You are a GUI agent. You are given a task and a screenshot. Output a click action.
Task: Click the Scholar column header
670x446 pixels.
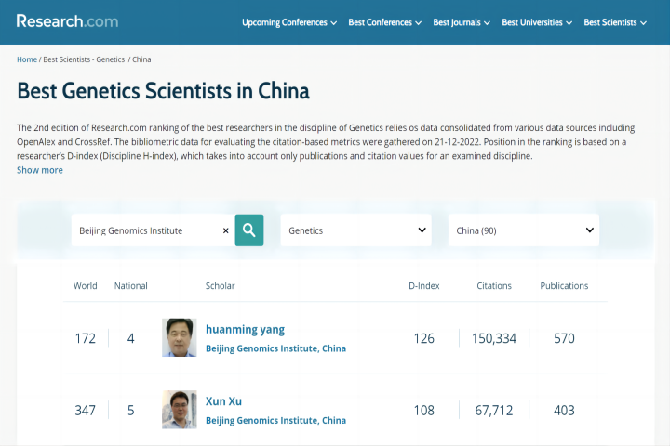(220, 286)
